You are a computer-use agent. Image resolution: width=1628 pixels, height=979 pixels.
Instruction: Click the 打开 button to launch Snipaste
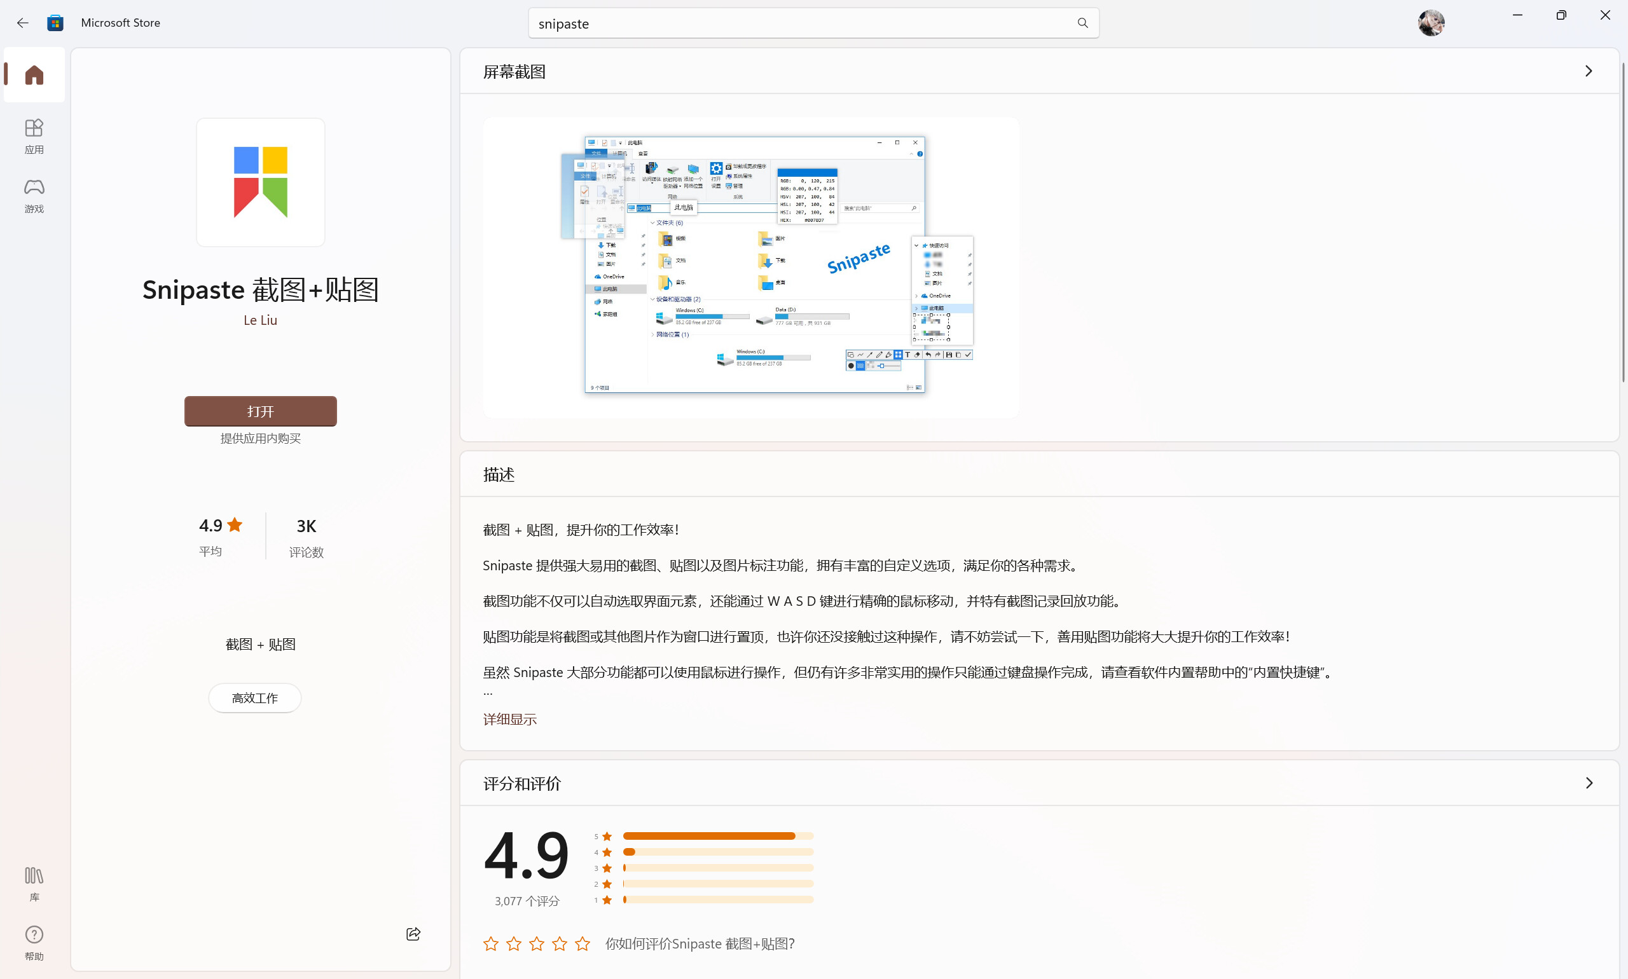[x=261, y=411]
